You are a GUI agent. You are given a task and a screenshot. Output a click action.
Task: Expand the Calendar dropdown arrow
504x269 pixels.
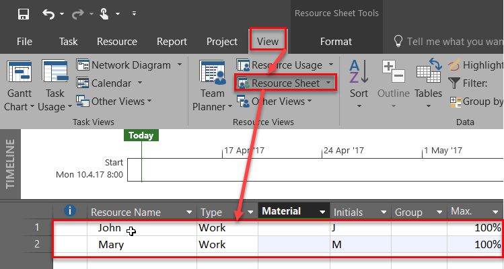pyautogui.click(x=140, y=83)
